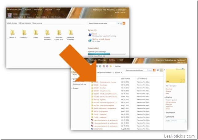The width and height of the screenshot is (198, 140).
Task: Create a new PowerPoint presentation from the toolbar icon
Action: pos(104,66)
